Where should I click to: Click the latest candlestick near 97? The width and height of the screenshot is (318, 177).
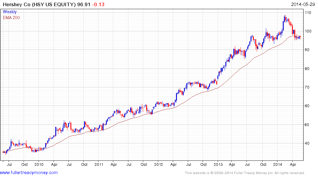click(300, 37)
